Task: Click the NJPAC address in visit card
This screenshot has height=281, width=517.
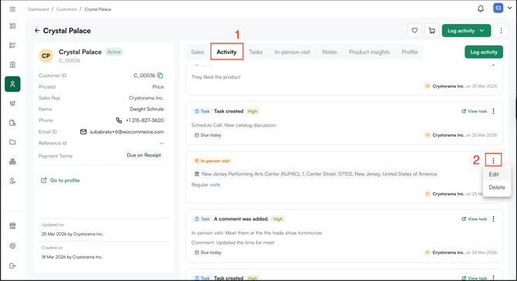Action: coord(316,174)
